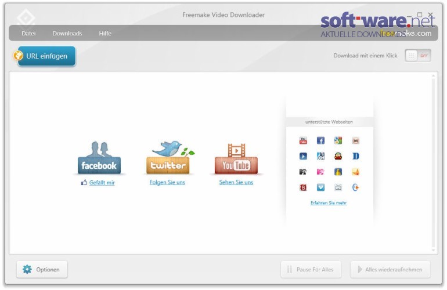
Task: Click the blue icon with yellow tower
Action: (338, 172)
